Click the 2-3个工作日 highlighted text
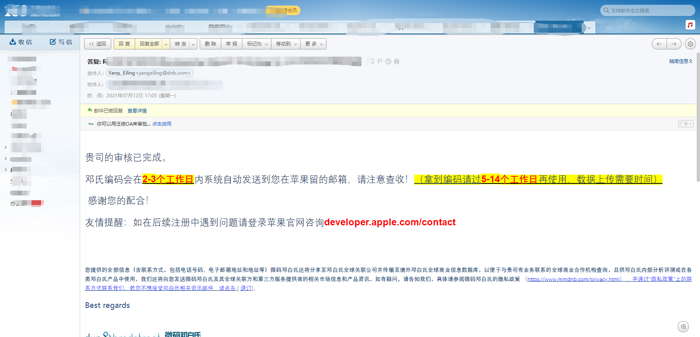The image size is (700, 337). pos(168,179)
